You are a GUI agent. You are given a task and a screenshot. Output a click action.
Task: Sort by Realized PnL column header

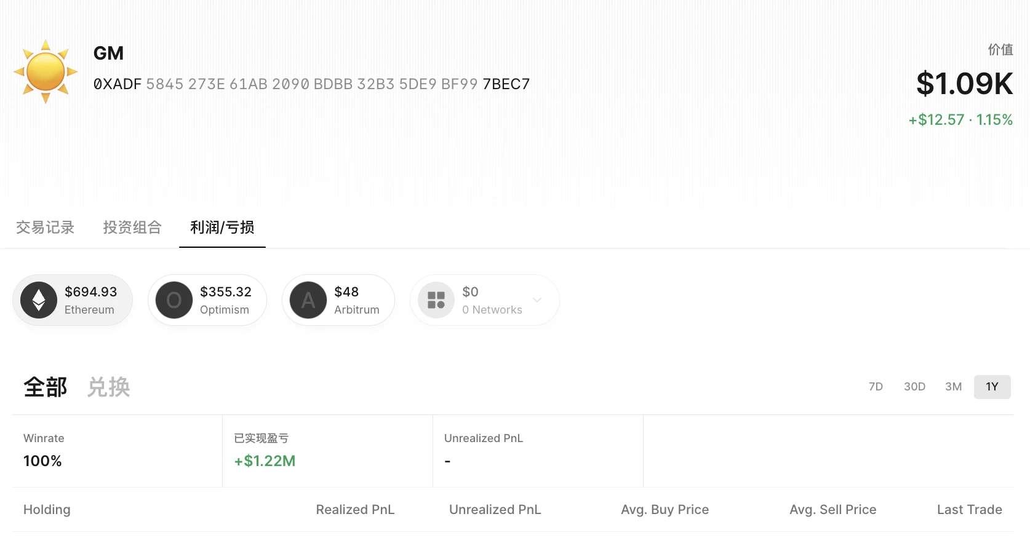[x=355, y=510]
